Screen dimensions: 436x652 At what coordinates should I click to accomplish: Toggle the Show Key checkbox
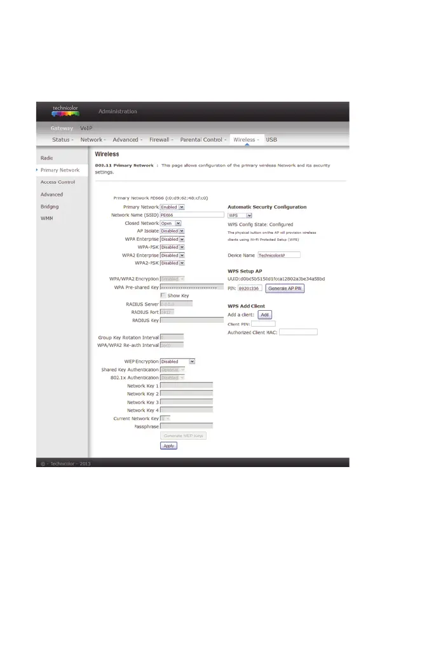[x=163, y=295]
